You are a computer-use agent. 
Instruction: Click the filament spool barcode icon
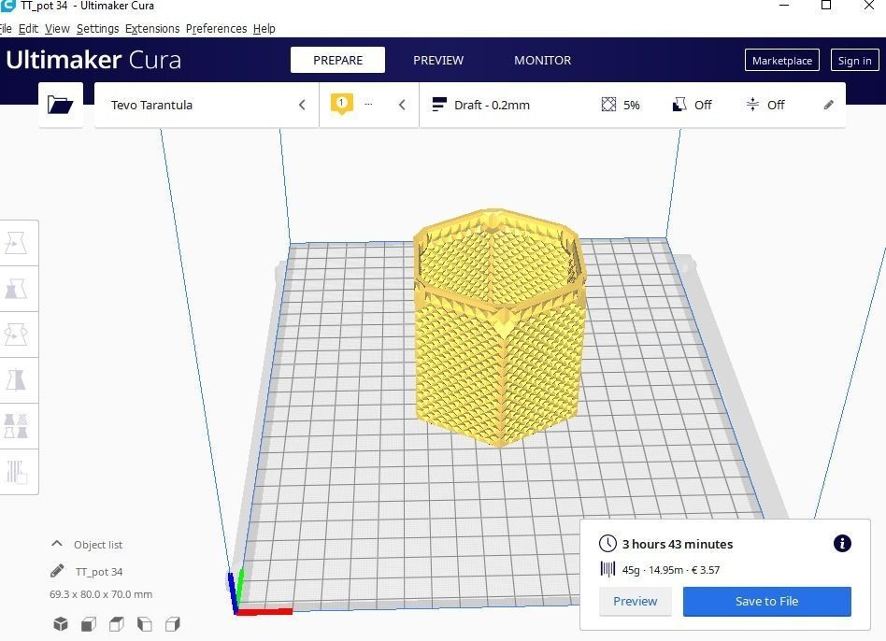click(x=607, y=569)
